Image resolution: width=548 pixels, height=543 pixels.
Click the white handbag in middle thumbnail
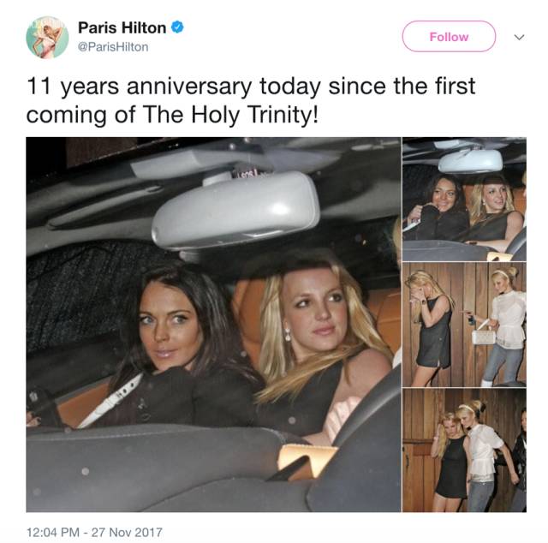pyautogui.click(x=485, y=335)
